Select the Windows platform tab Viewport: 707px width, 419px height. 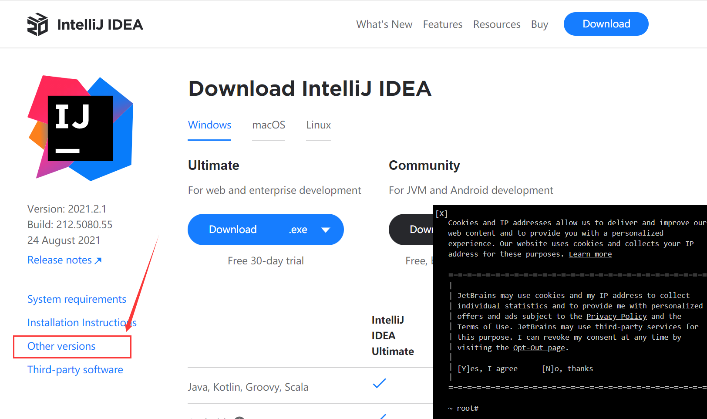209,125
